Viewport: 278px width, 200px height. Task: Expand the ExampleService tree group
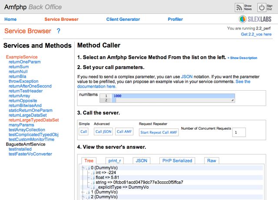click(x=22, y=57)
